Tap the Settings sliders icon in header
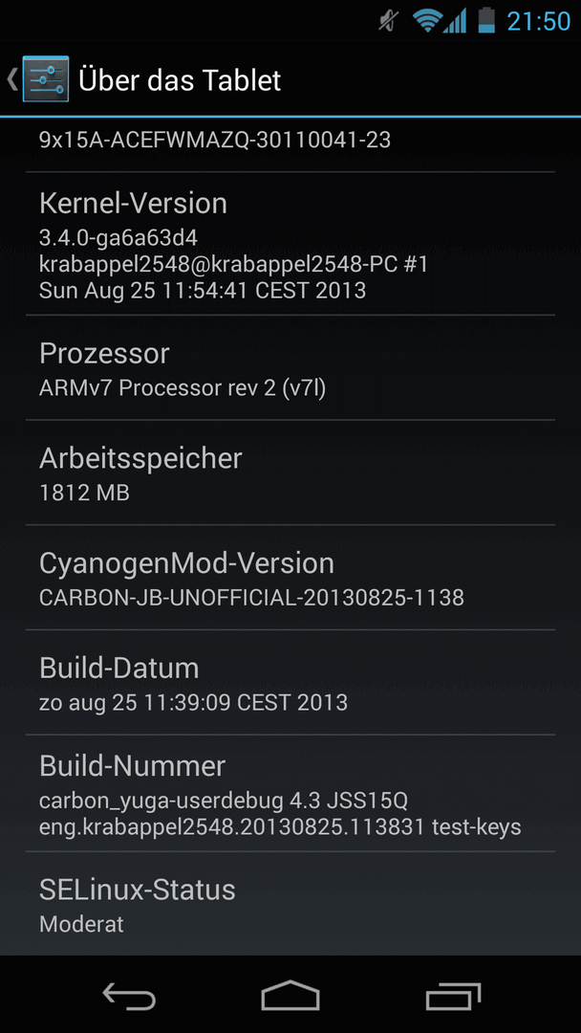 click(46, 79)
